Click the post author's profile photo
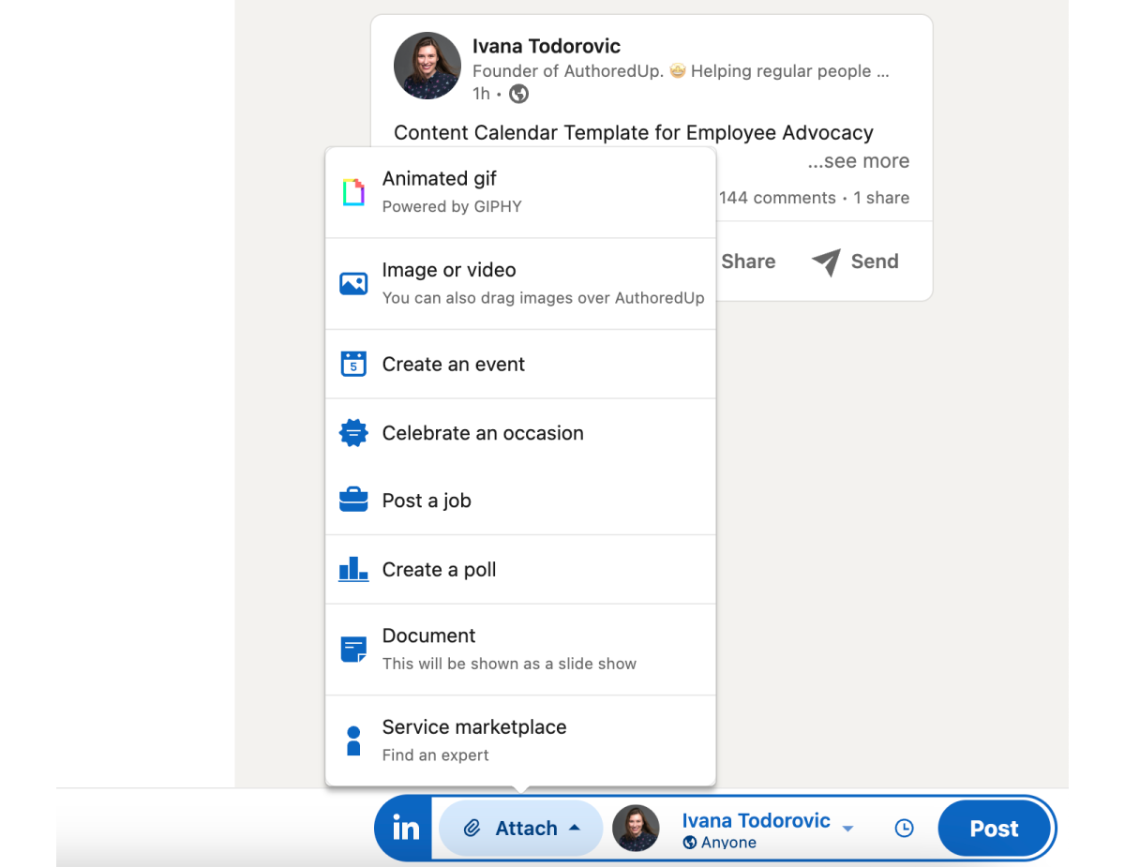This screenshot has height=867, width=1125. [427, 66]
